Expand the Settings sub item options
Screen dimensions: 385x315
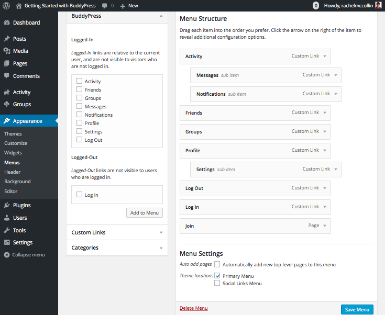pyautogui.click(x=336, y=170)
